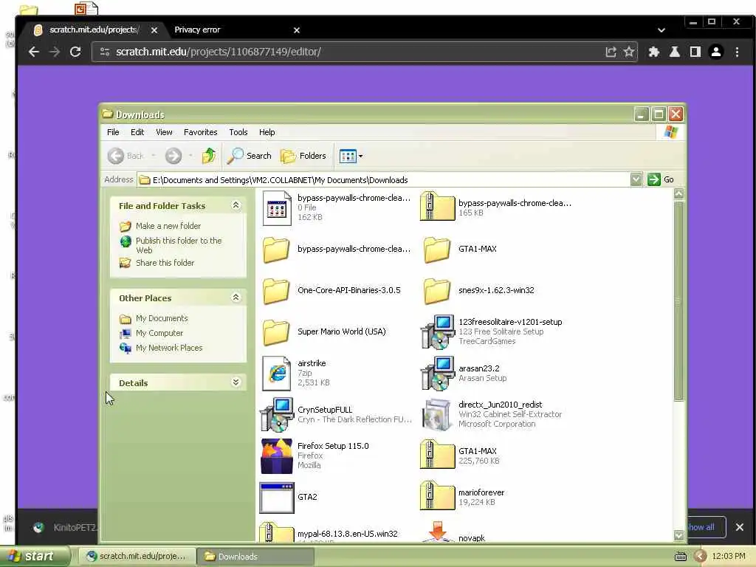Select the bypass-paywalls-chrome-clea folder icon
Screen dimensions: 756x567
click(276, 250)
